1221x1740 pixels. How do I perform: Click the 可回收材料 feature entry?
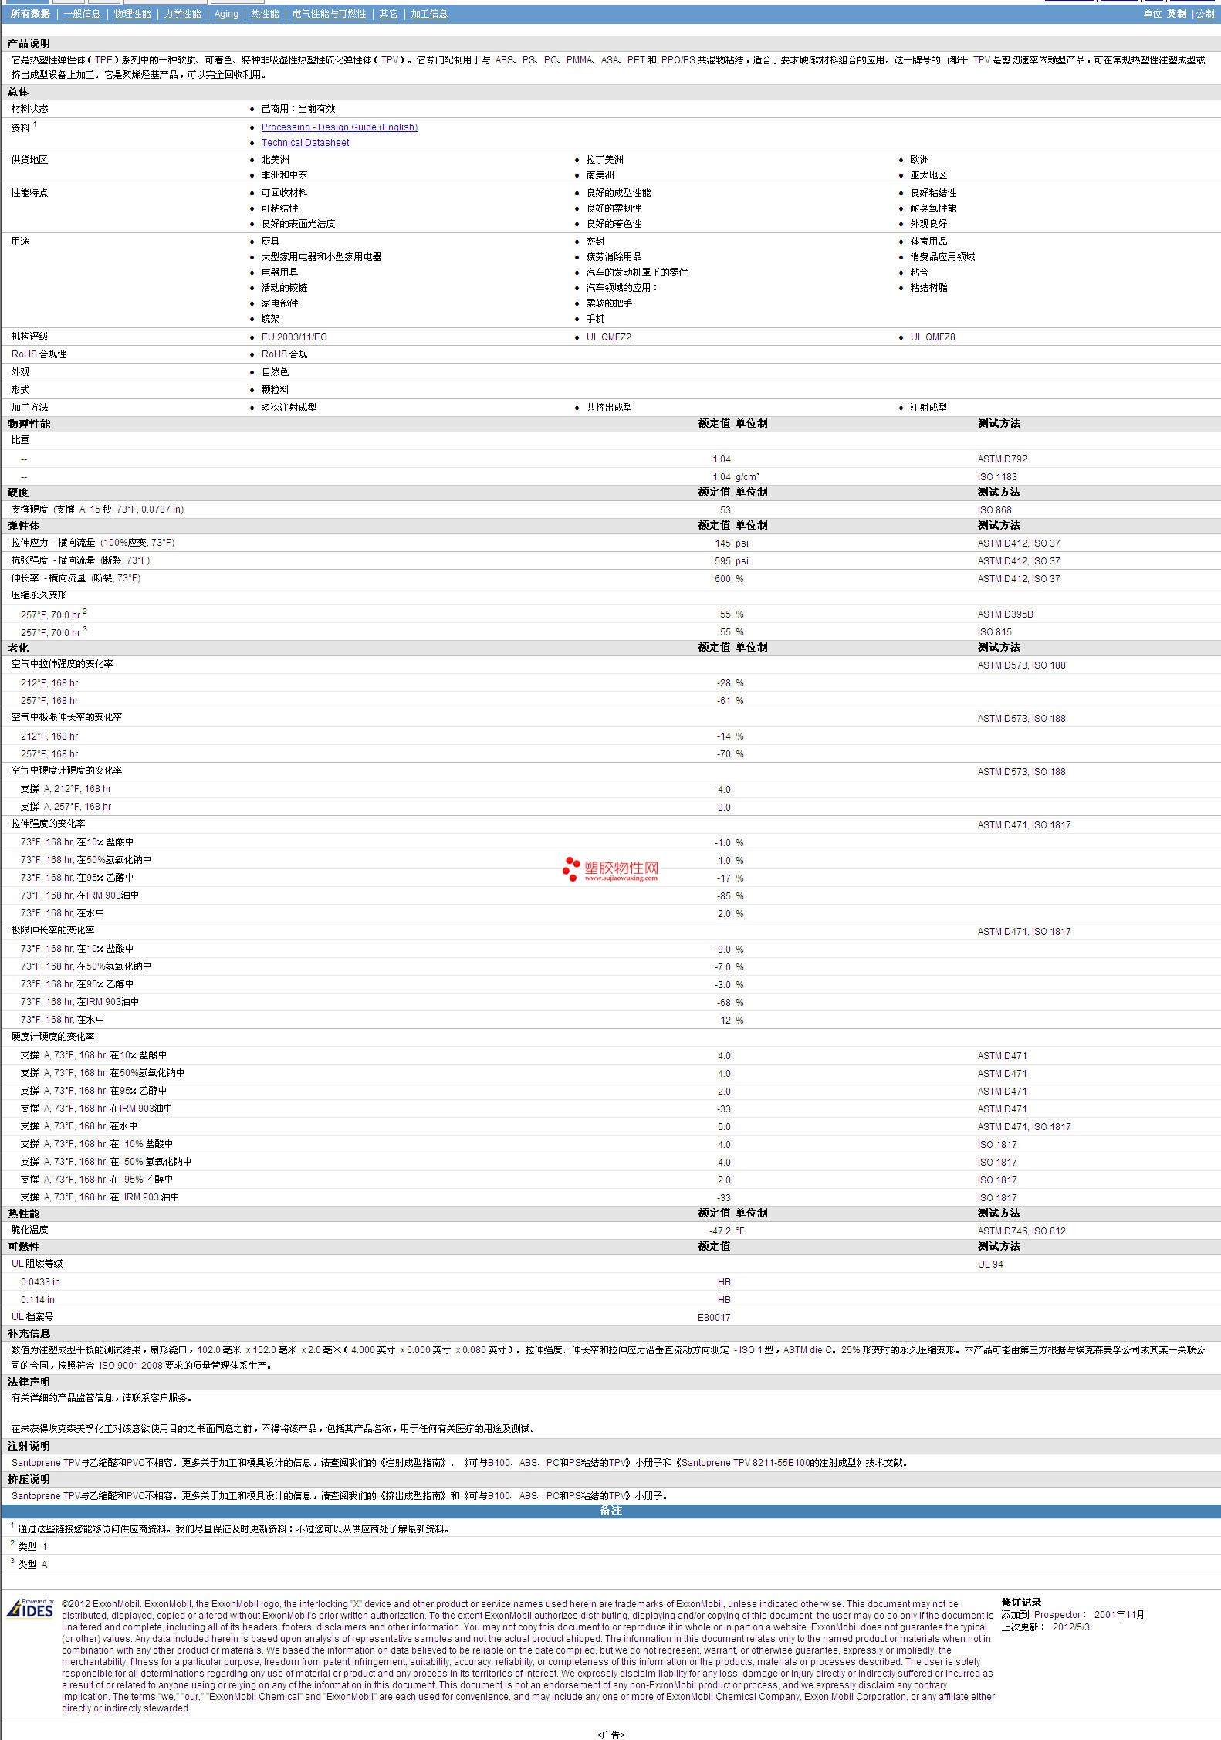pyautogui.click(x=284, y=193)
